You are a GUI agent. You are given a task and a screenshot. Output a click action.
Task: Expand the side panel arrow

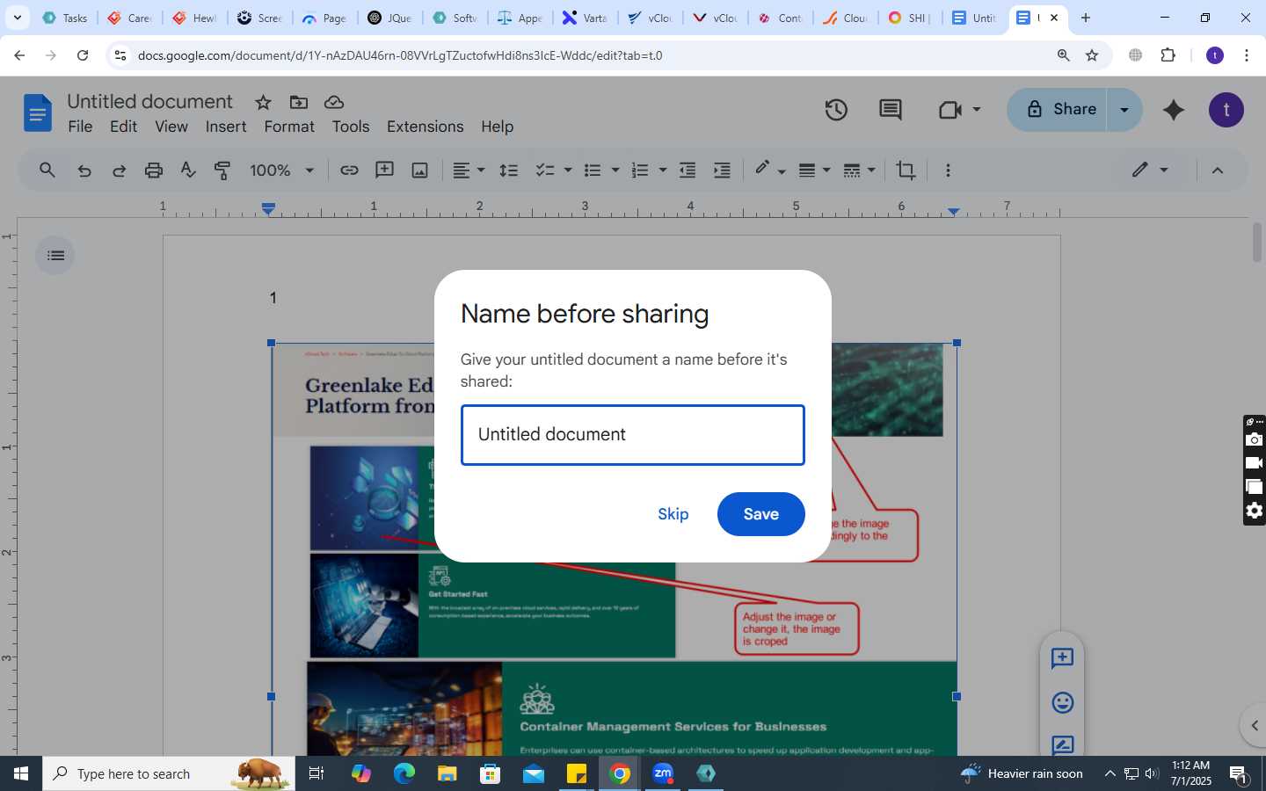[x=1254, y=725]
